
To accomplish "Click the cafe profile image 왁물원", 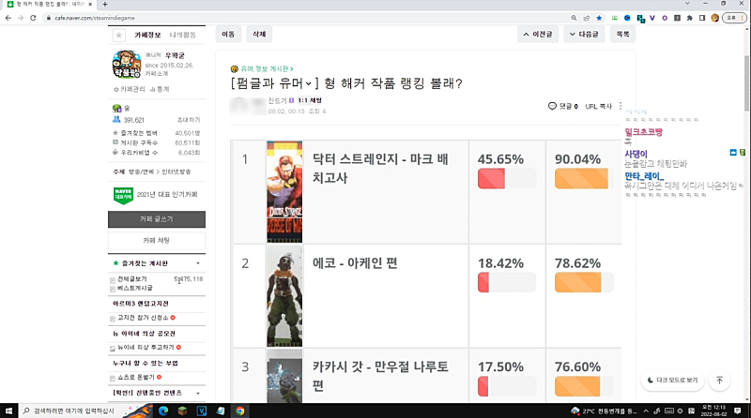I will pyautogui.click(x=127, y=64).
